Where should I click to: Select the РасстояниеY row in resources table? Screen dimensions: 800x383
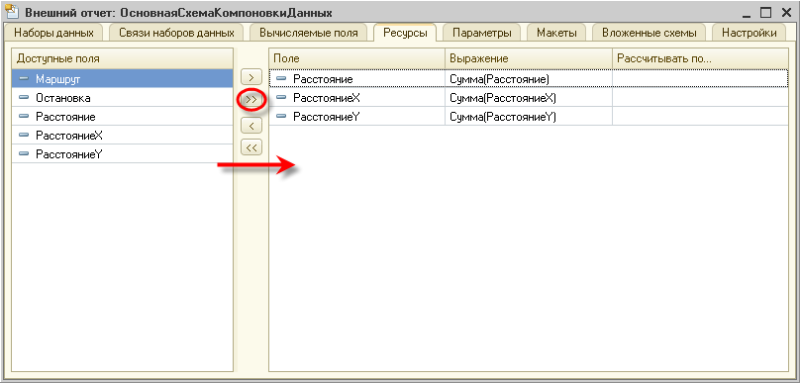click(529, 116)
